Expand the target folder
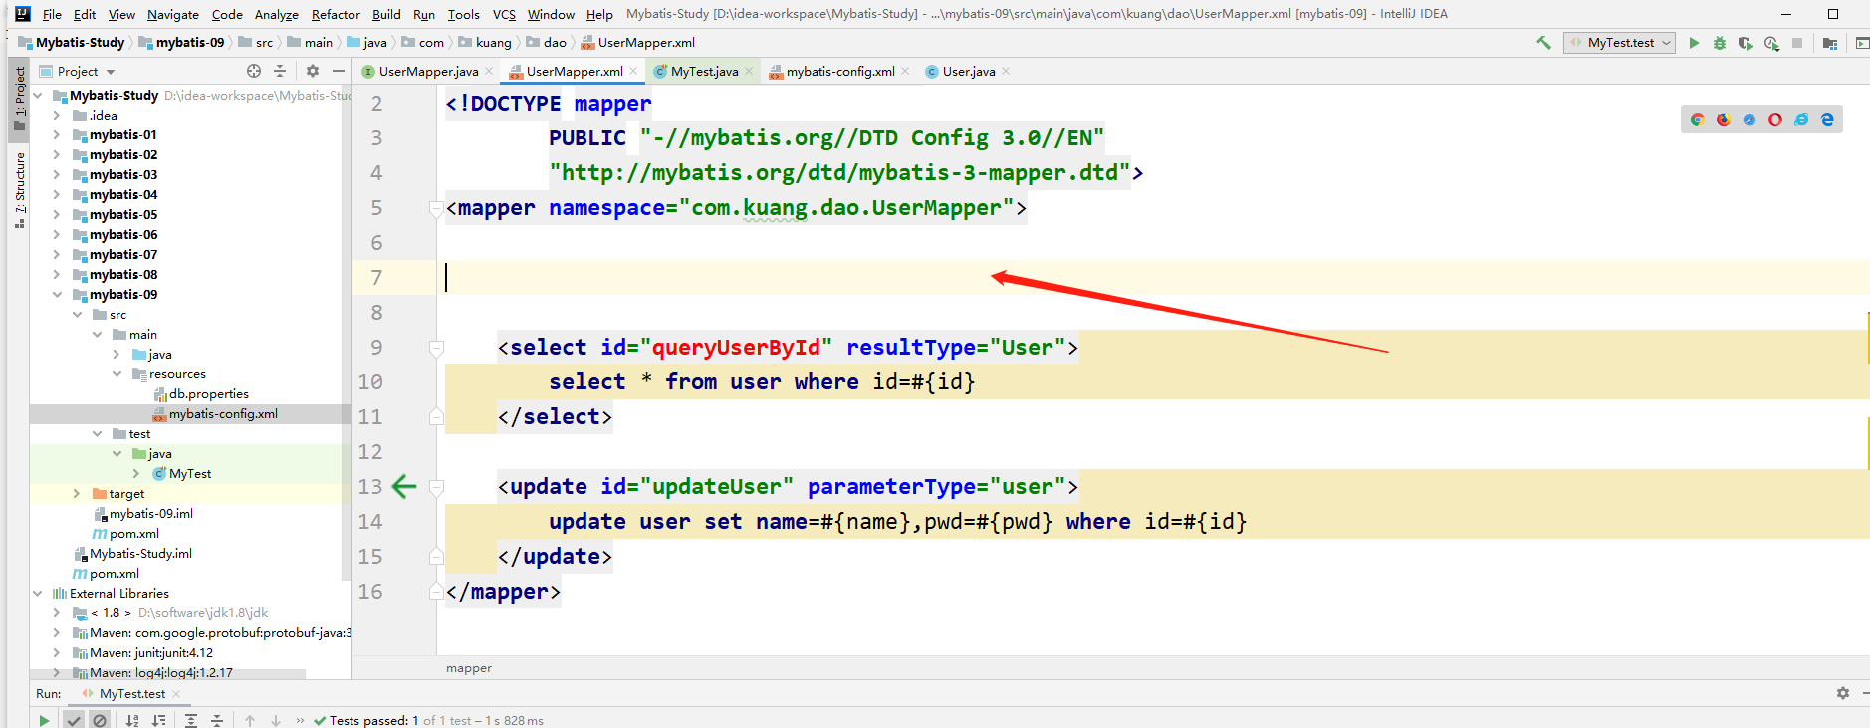Screen dimensions: 1870x728 pos(77,494)
